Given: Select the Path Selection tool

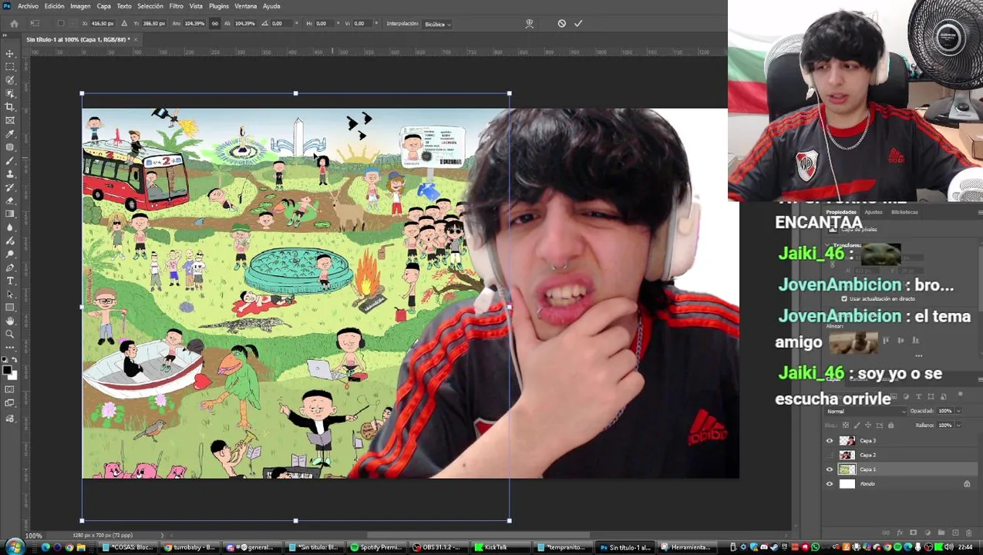Looking at the screenshot, I should (10, 294).
